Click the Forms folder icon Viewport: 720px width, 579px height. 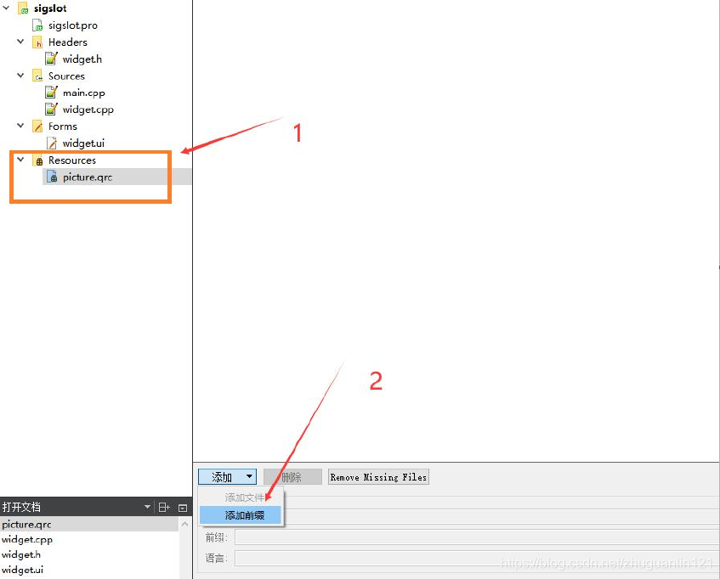click(37, 126)
